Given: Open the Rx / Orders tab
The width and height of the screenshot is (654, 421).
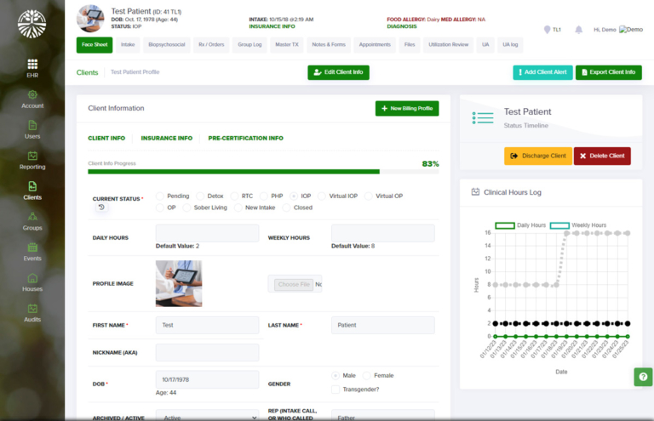Looking at the screenshot, I should pyautogui.click(x=211, y=44).
